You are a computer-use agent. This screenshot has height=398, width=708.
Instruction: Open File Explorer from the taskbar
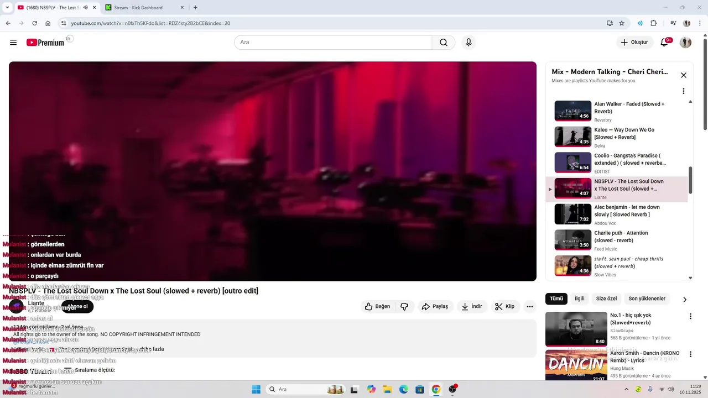click(387, 389)
